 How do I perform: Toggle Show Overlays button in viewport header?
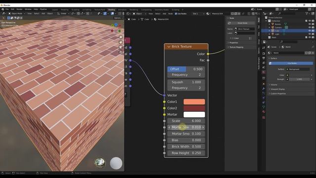point(113,14)
